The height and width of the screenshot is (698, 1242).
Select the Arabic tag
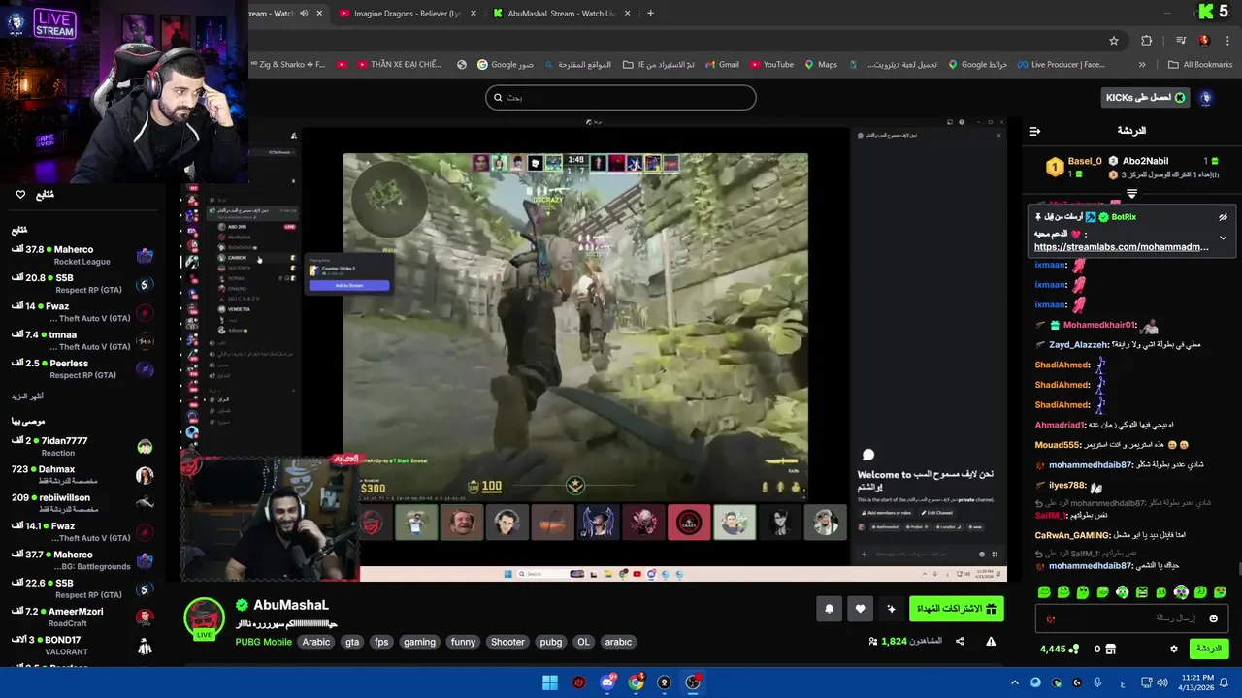(x=316, y=642)
